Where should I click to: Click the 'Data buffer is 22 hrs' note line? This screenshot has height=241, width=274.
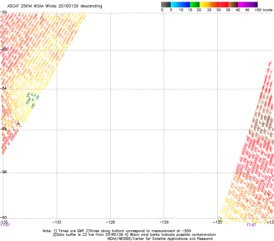134,235
